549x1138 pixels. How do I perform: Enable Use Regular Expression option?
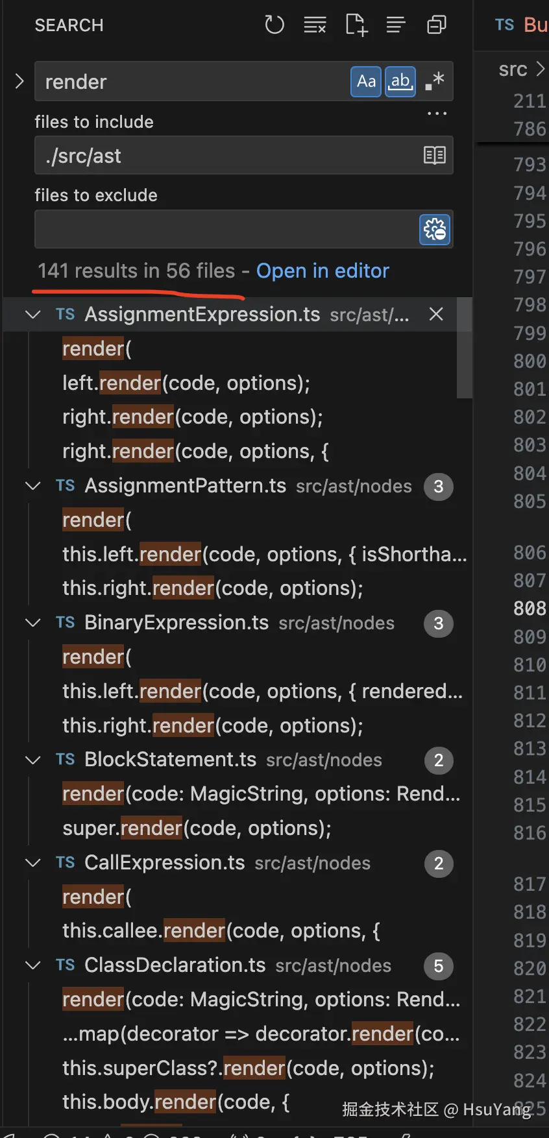point(435,82)
